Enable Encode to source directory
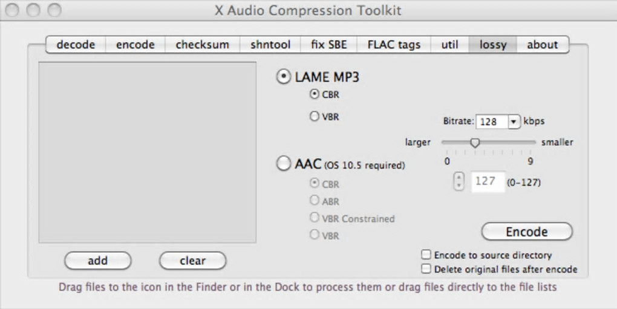Screen dimensions: 617x309 (x=426, y=255)
